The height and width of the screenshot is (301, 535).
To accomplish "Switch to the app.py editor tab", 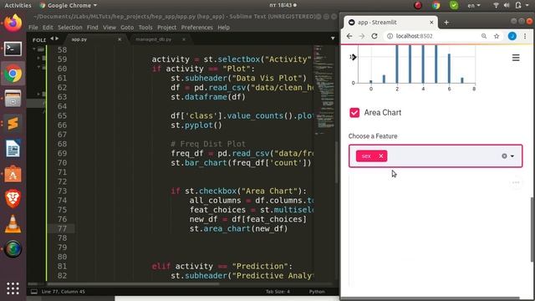I will (79, 39).
